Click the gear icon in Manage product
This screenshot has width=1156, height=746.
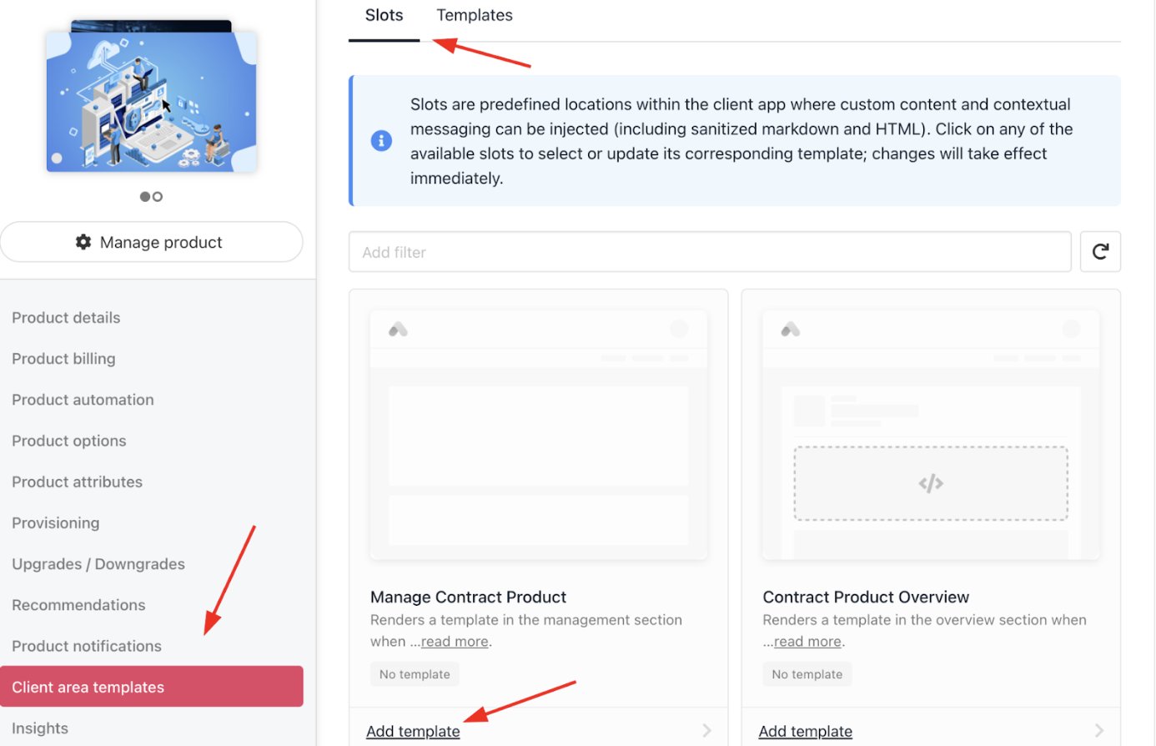coord(83,242)
